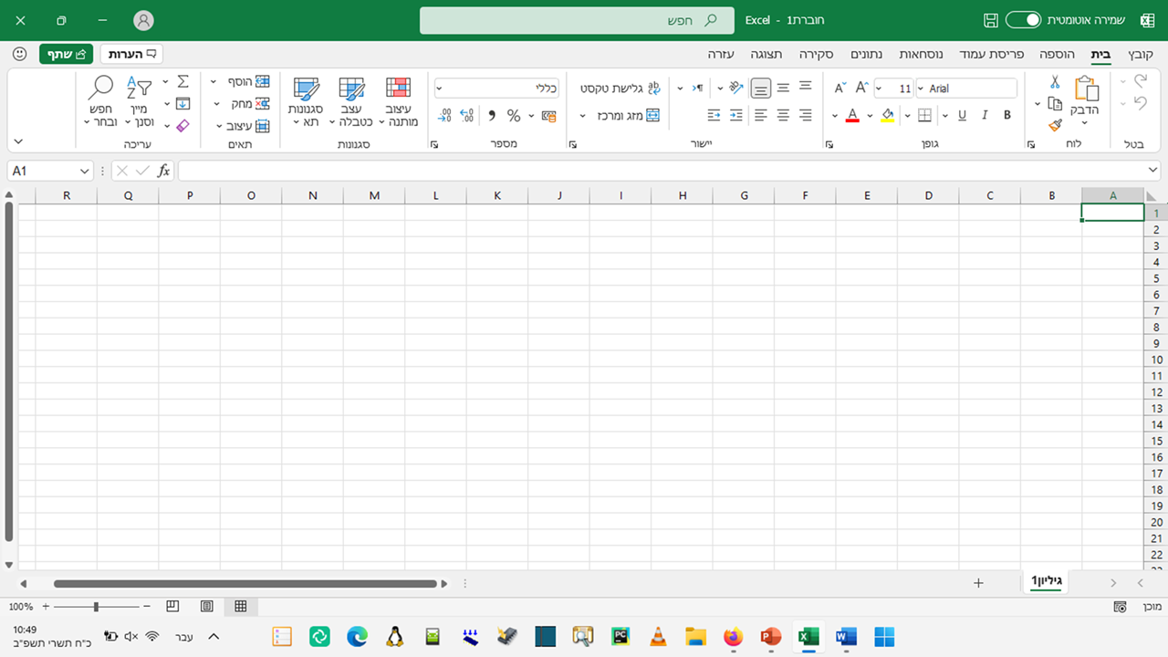Click the orientation (angled text) icon
This screenshot has width=1168, height=657.
(x=736, y=88)
